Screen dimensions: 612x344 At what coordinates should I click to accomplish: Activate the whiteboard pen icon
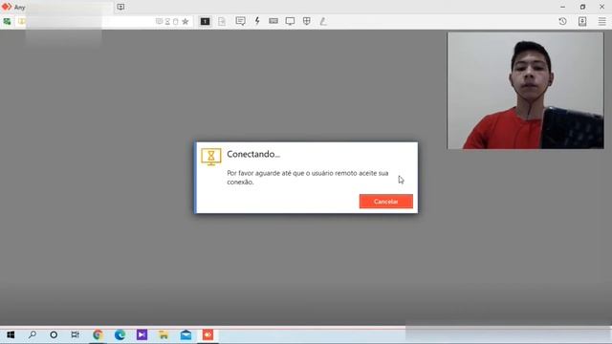(x=323, y=21)
